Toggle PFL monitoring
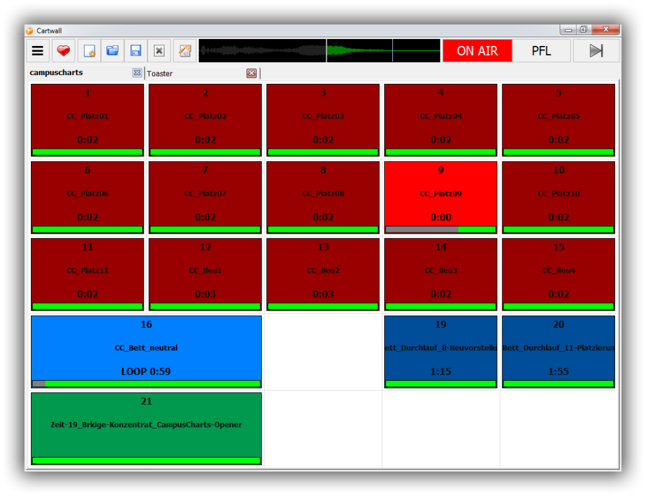 pos(541,50)
